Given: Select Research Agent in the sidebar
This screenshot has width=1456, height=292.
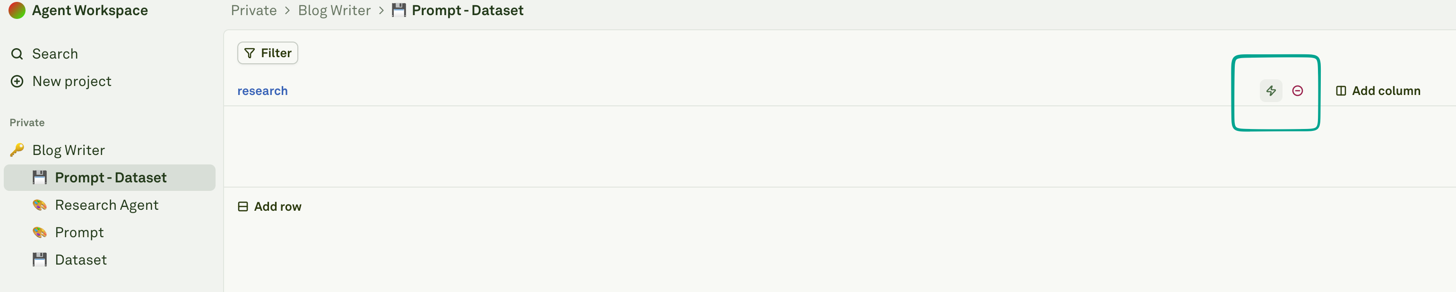Looking at the screenshot, I should (107, 205).
